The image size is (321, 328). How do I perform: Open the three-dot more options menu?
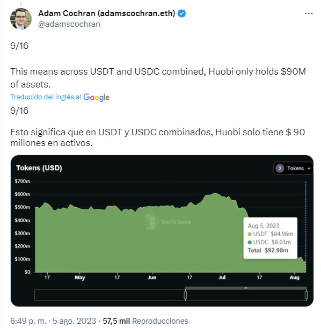309,13
